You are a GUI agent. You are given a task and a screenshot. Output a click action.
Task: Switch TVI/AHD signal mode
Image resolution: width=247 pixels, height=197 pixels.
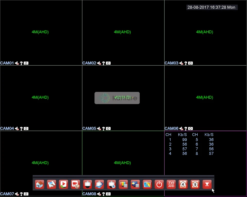171,184
